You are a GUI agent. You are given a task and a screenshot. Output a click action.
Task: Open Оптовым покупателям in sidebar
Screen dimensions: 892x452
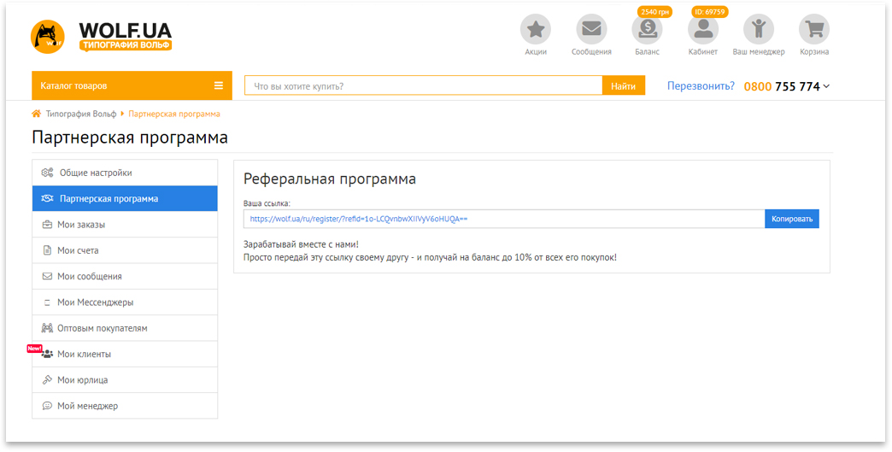click(x=125, y=328)
